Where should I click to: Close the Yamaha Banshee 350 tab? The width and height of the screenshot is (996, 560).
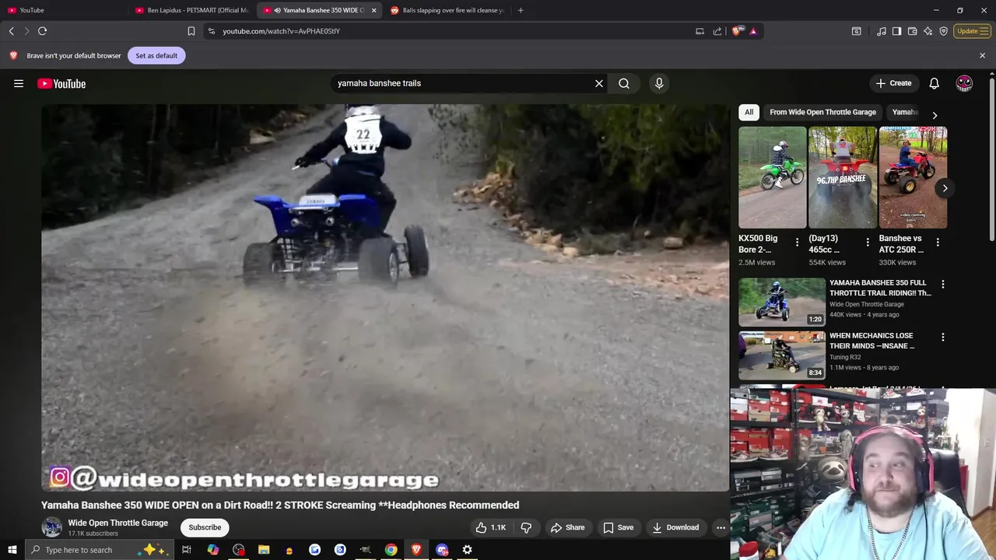[x=373, y=10]
